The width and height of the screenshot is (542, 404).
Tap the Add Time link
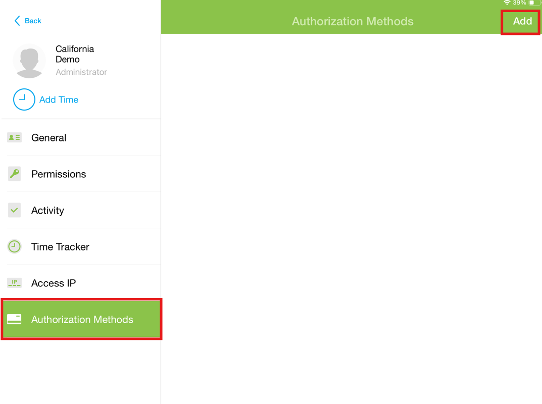point(59,99)
